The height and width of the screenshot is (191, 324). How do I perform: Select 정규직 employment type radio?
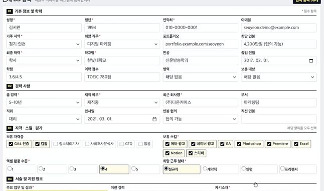click(166, 168)
